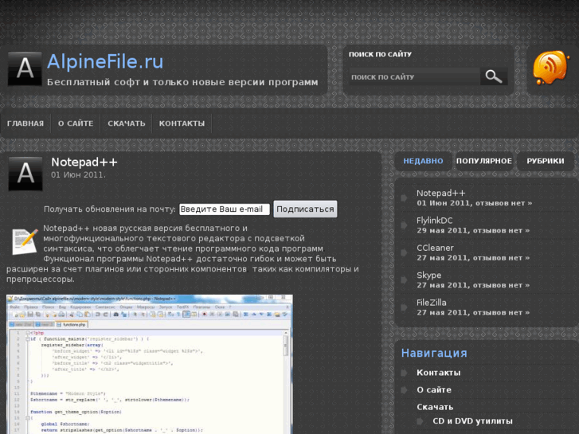Open the orange RSS feed icon
The height and width of the screenshot is (434, 579).
coord(550,68)
